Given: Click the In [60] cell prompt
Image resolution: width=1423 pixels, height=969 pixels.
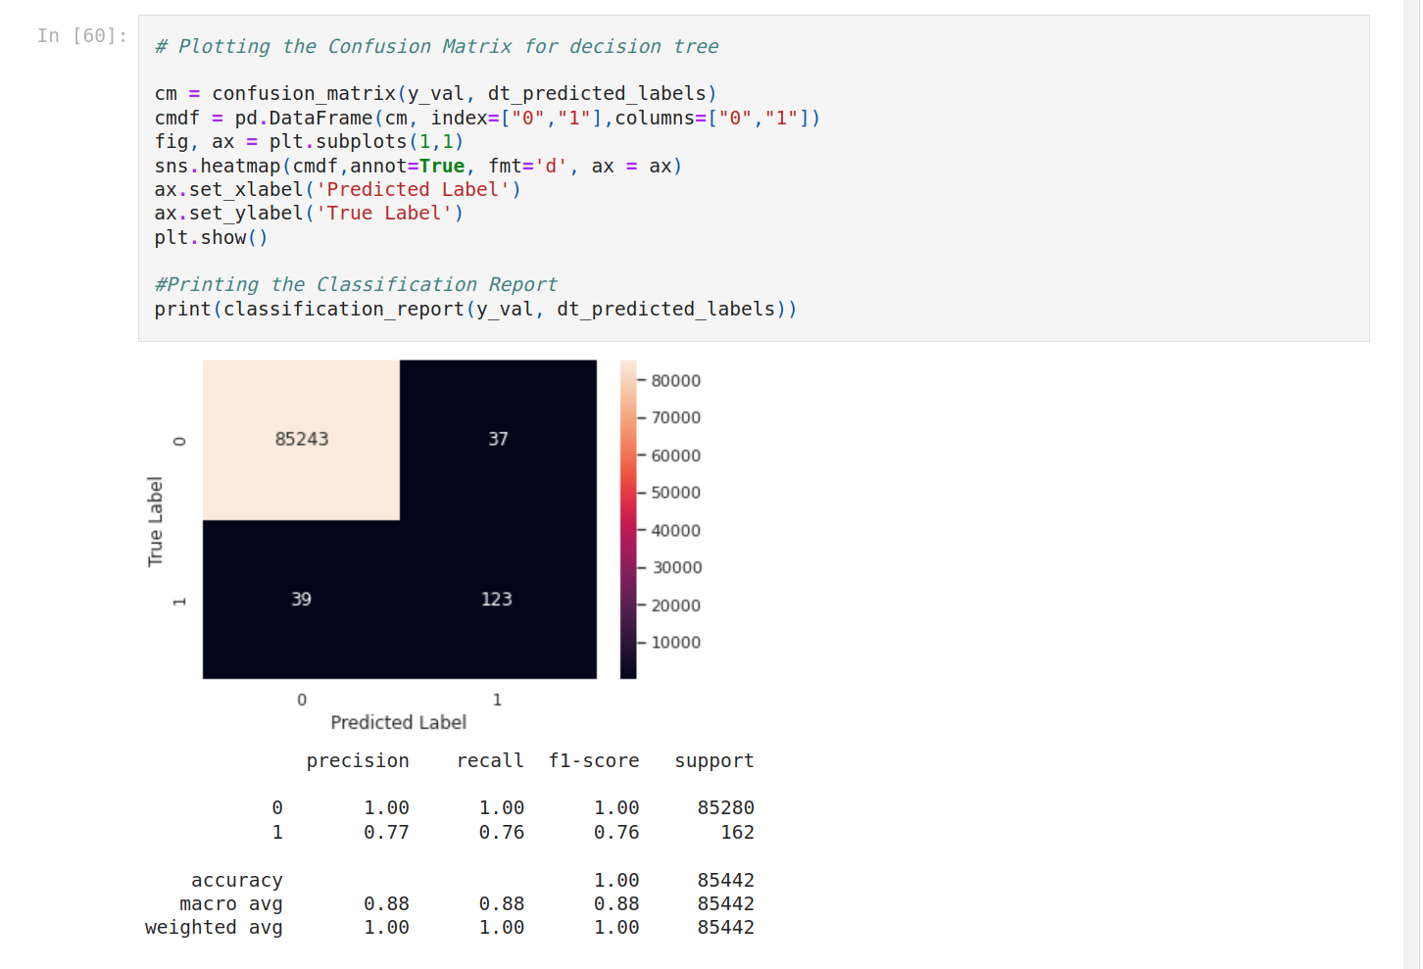Looking at the screenshot, I should pos(82,36).
